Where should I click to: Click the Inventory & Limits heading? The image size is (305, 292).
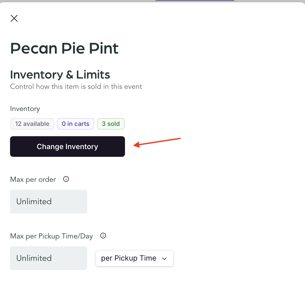pyautogui.click(x=60, y=75)
